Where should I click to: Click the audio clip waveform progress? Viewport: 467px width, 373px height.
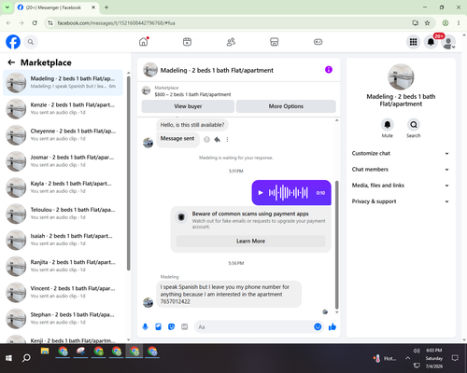pyautogui.click(x=289, y=193)
